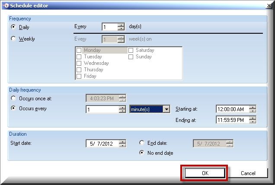The height and width of the screenshot is (185, 275).
Task: Click the Ending at time field
Action: pyautogui.click(x=233, y=120)
